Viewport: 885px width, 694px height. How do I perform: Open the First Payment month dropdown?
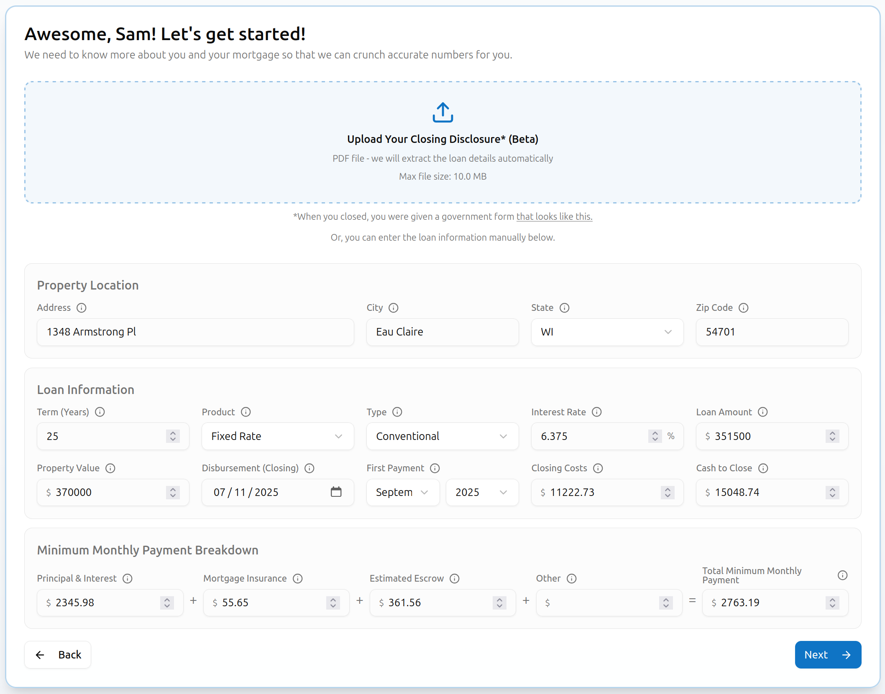click(x=403, y=492)
